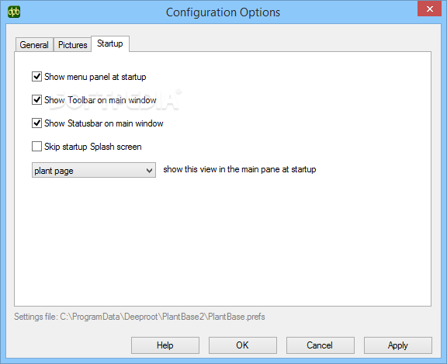Switch to the Pictures tab
Image resolution: width=447 pixels, height=364 pixels.
(72, 45)
